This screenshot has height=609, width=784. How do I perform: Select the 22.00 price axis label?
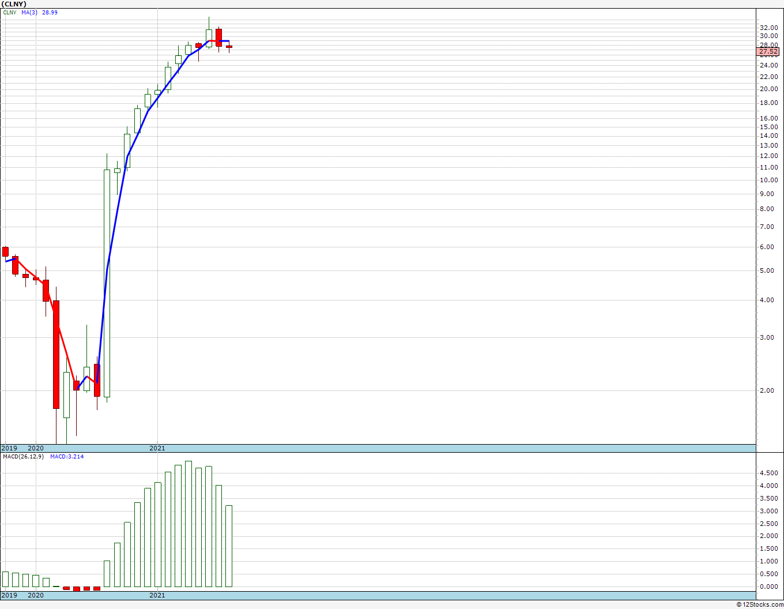coord(769,76)
